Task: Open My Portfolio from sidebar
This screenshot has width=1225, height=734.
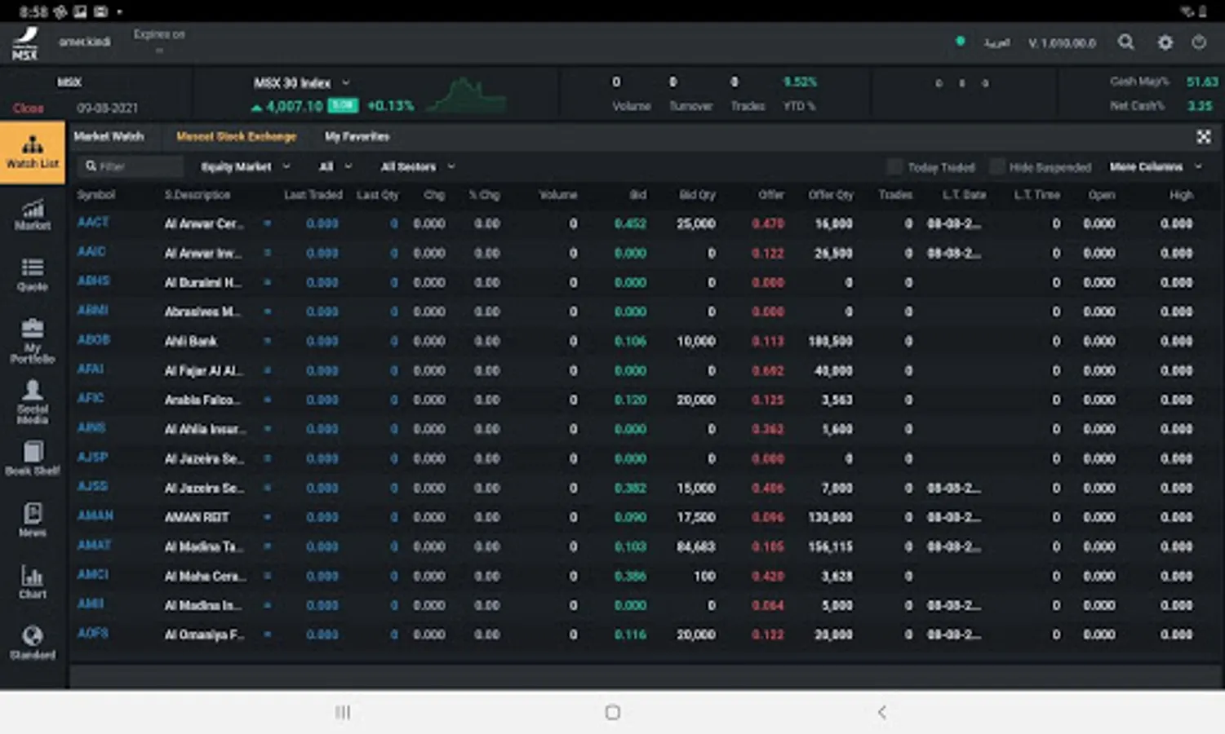Action: (x=32, y=340)
